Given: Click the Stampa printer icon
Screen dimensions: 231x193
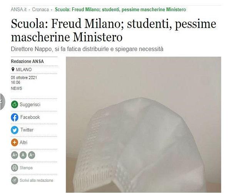Looking at the screenshot, I should (x=15, y=168).
